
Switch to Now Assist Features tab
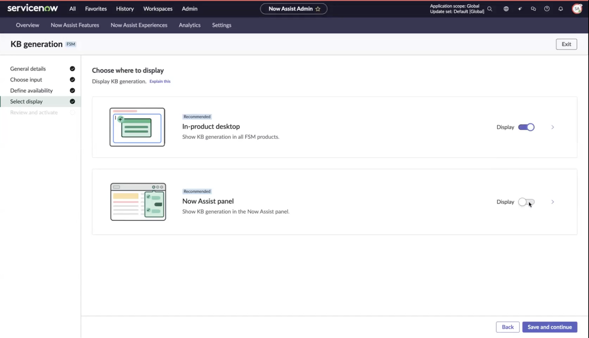[75, 25]
